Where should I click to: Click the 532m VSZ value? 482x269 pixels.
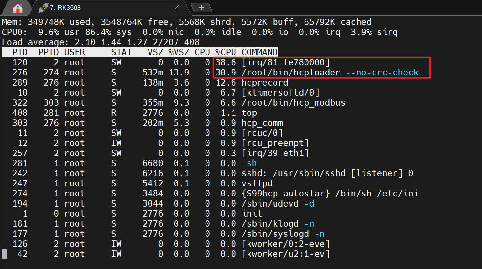coord(153,73)
